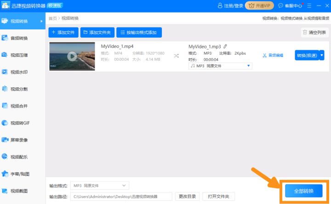This screenshot has height=204, width=331.
Task: Click the shuffle convert arrows icon
Action: pyautogui.click(x=176, y=56)
